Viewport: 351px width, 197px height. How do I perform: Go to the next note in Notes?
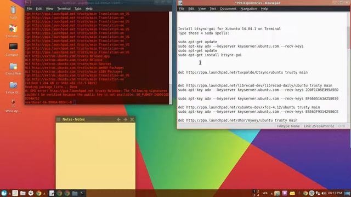pos(126,119)
